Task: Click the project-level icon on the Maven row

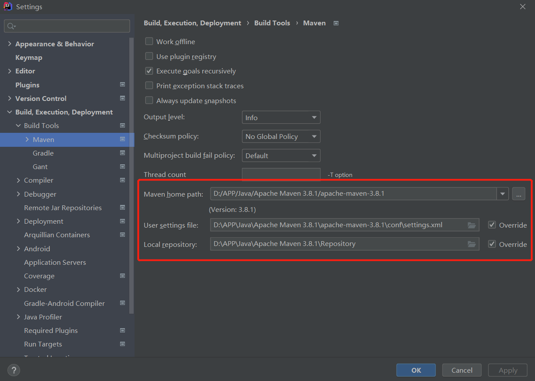Action: [x=122, y=139]
